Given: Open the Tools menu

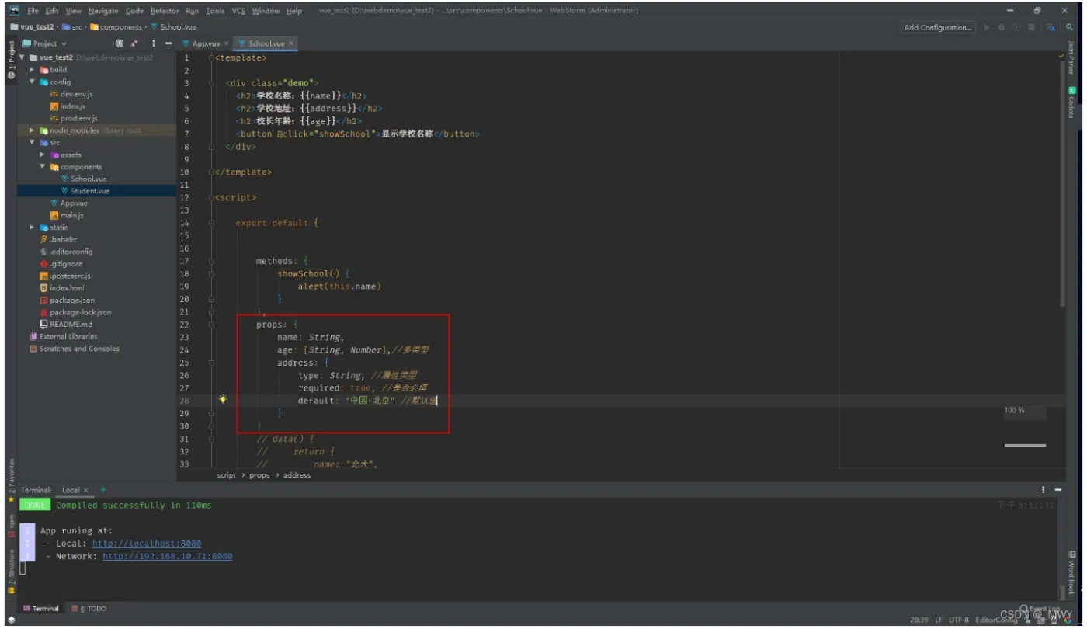Looking at the screenshot, I should 215,11.
